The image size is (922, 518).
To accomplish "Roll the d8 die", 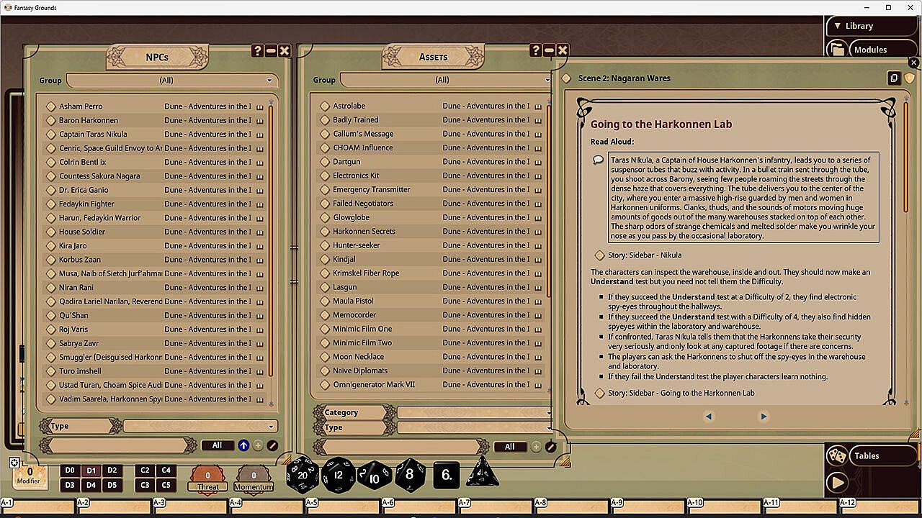I will tap(410, 475).
